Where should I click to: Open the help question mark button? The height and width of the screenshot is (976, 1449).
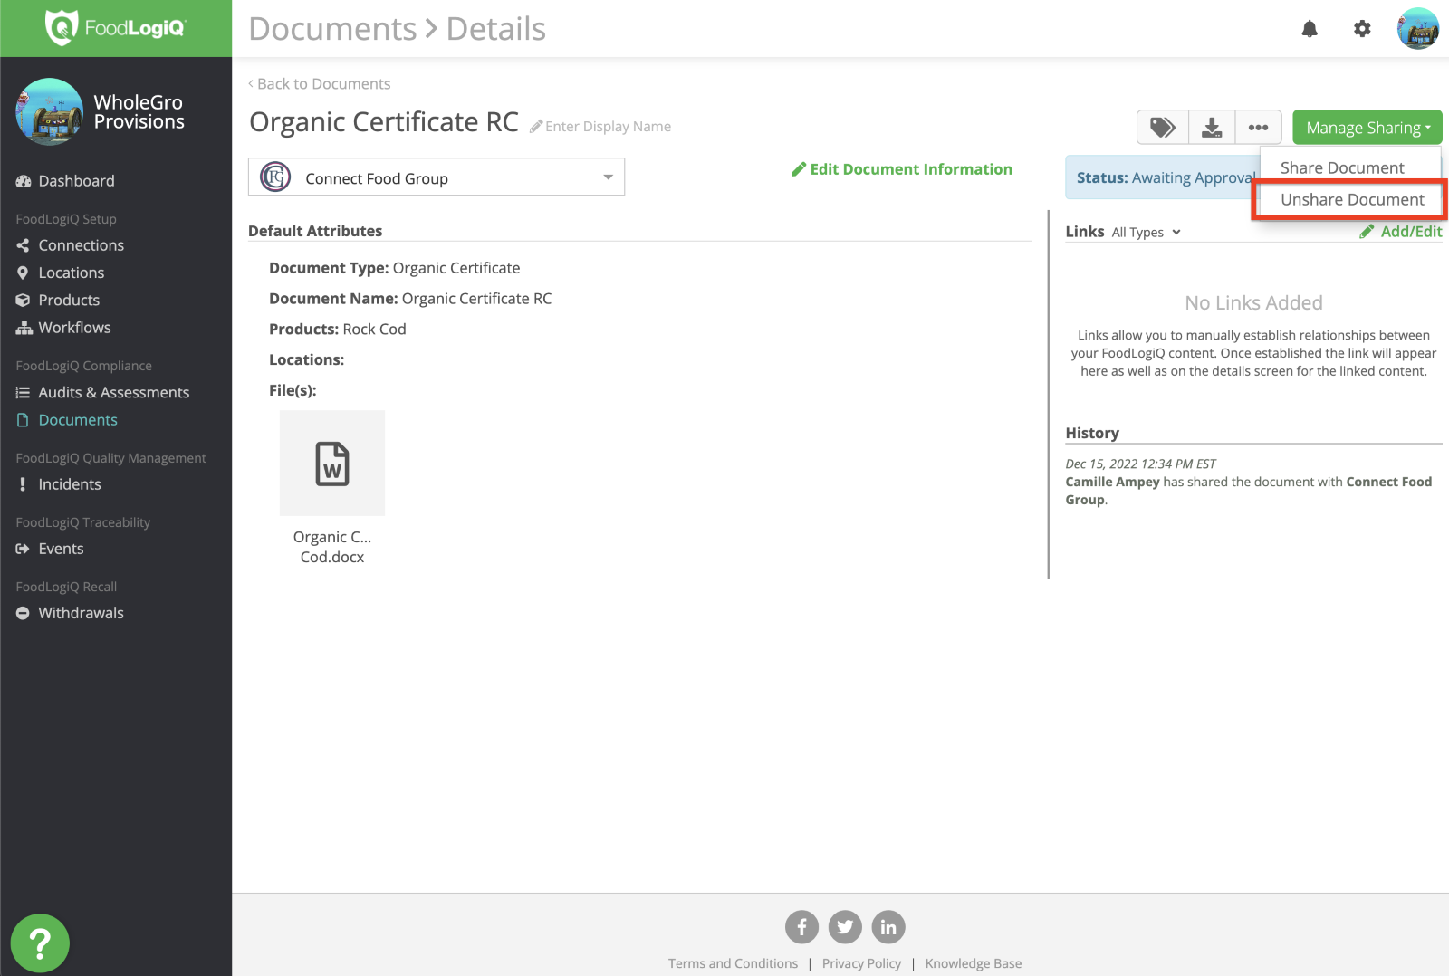tap(40, 943)
